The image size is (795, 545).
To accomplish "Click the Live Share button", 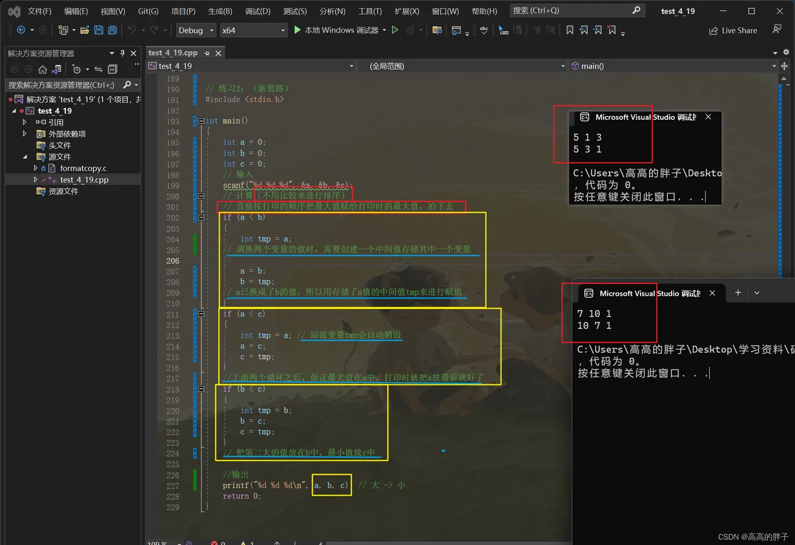I will (x=733, y=31).
